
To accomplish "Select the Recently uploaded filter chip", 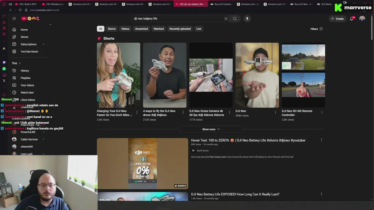I will [180, 29].
